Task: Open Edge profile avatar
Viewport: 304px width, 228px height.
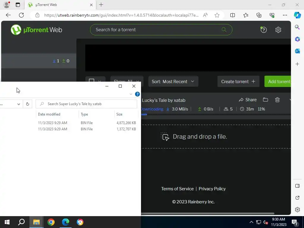Action: [7, 5]
